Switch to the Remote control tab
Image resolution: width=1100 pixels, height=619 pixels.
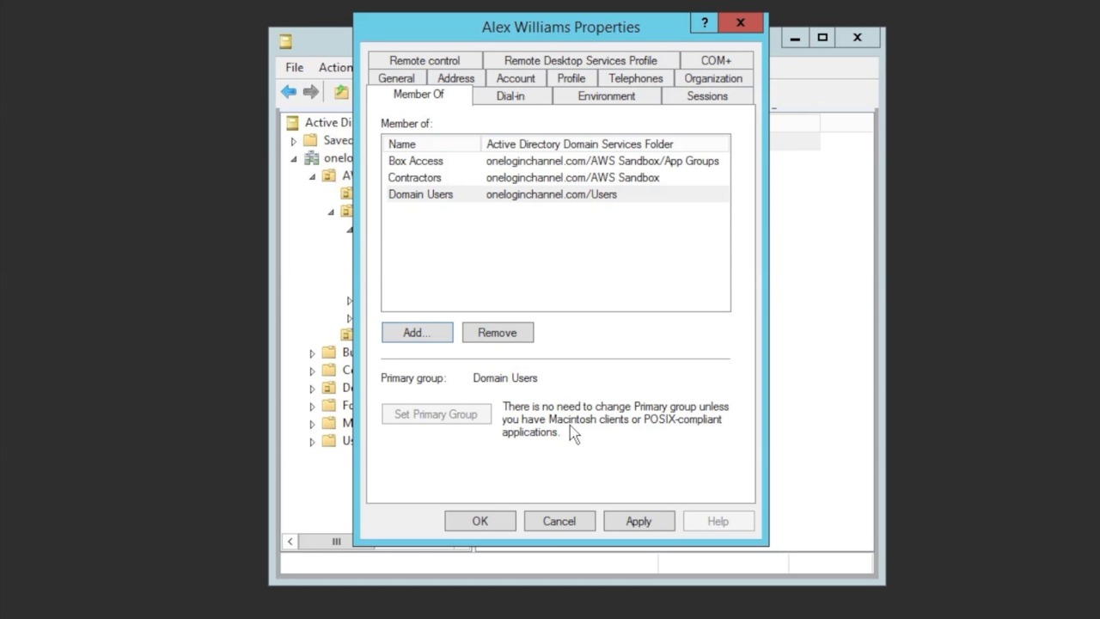click(x=425, y=60)
